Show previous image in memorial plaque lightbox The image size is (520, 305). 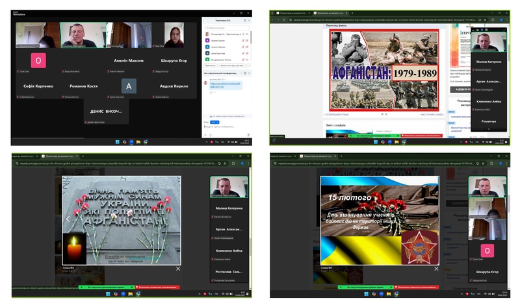(x=68, y=219)
